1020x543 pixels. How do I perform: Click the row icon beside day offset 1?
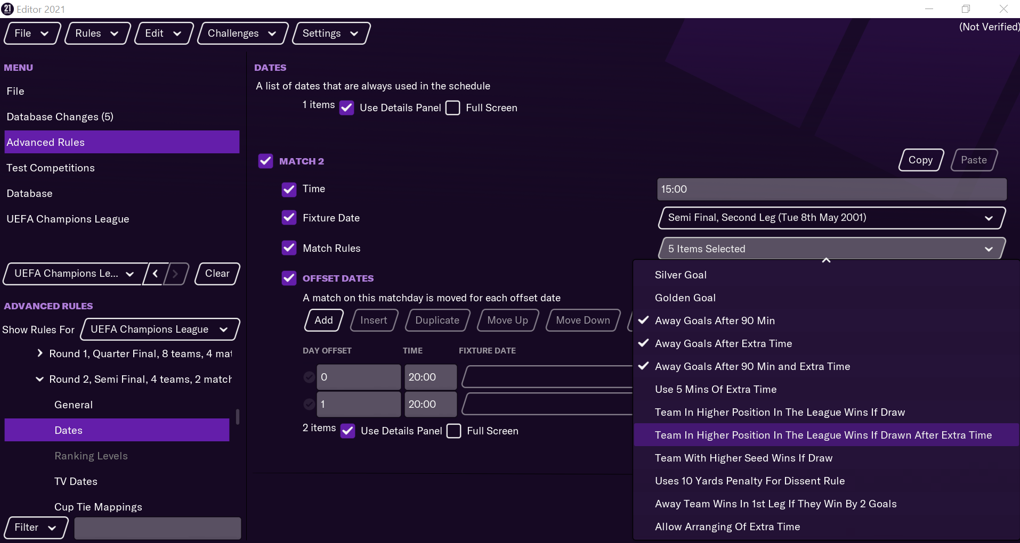coord(309,405)
